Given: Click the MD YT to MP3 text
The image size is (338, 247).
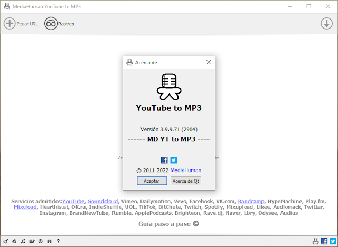Looking at the screenshot, I should pos(171,139).
